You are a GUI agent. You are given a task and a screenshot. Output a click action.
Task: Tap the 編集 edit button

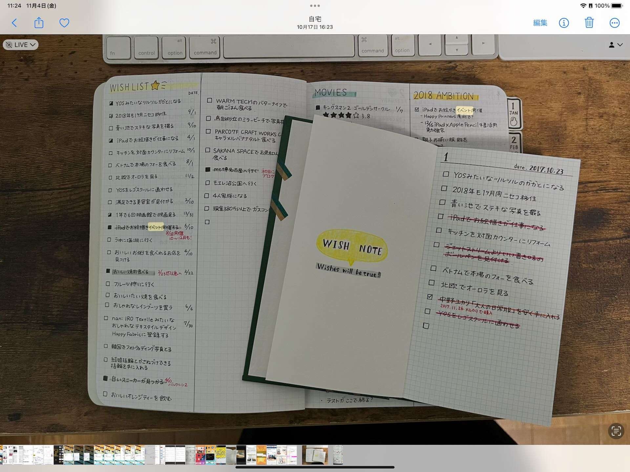point(540,23)
